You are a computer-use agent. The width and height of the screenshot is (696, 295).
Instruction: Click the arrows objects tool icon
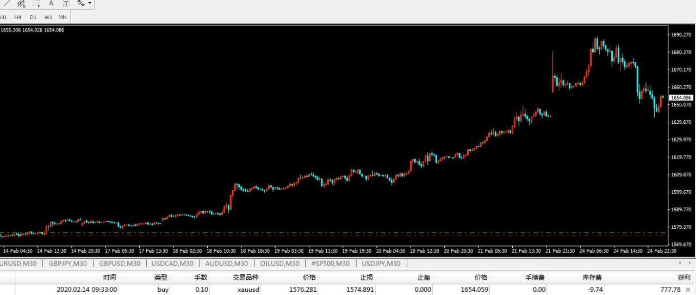[81, 3]
